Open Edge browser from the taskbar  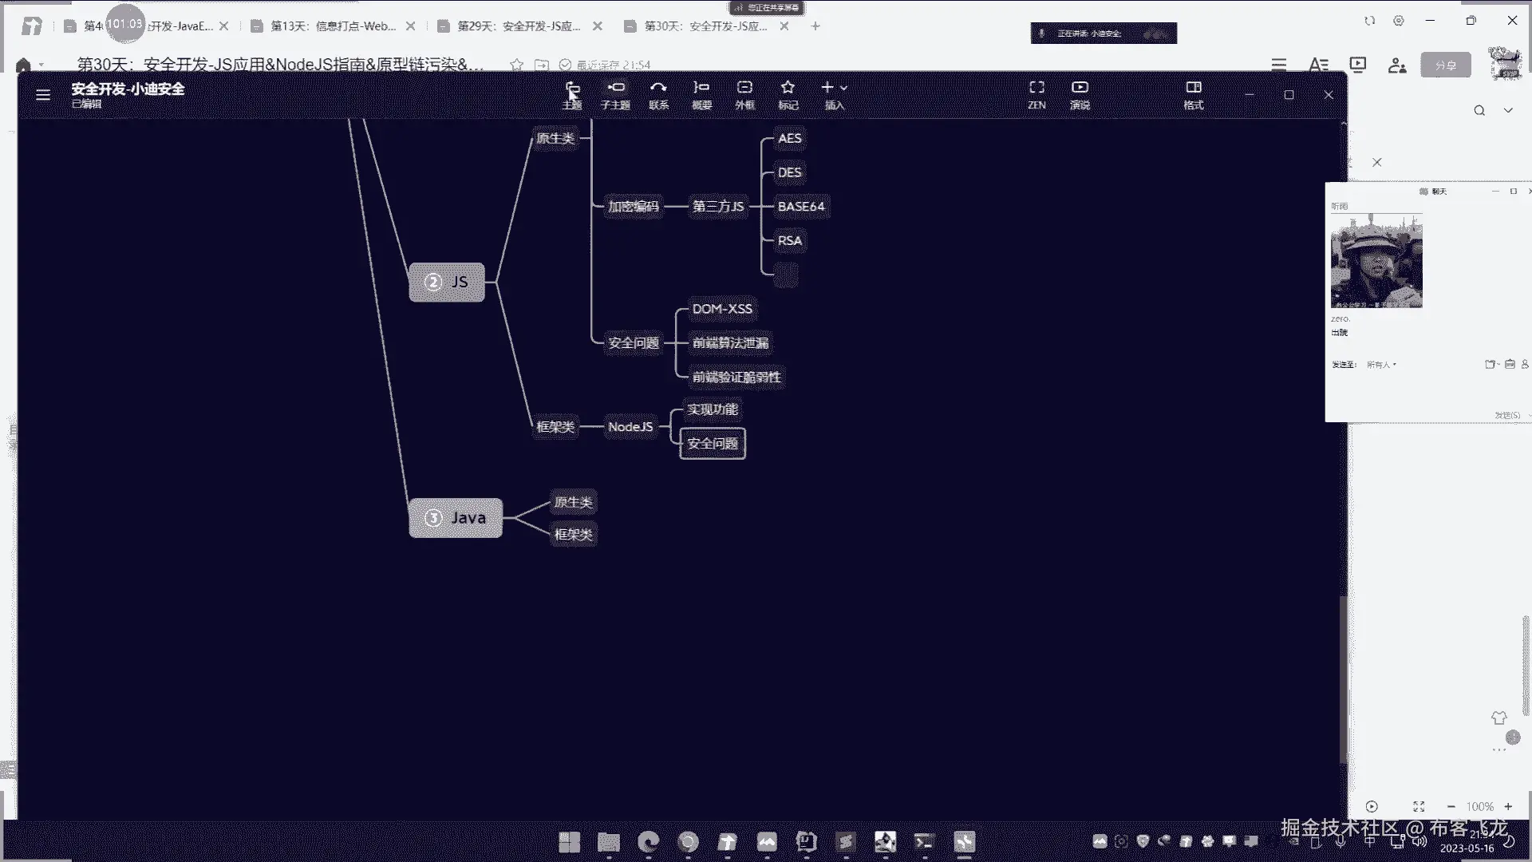649,841
